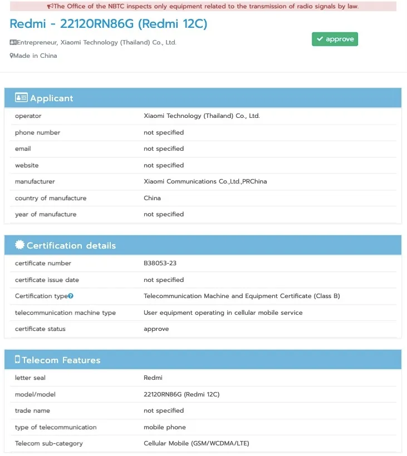Click the Class B certificate type text
The width and height of the screenshot is (407, 456).
[x=242, y=296]
